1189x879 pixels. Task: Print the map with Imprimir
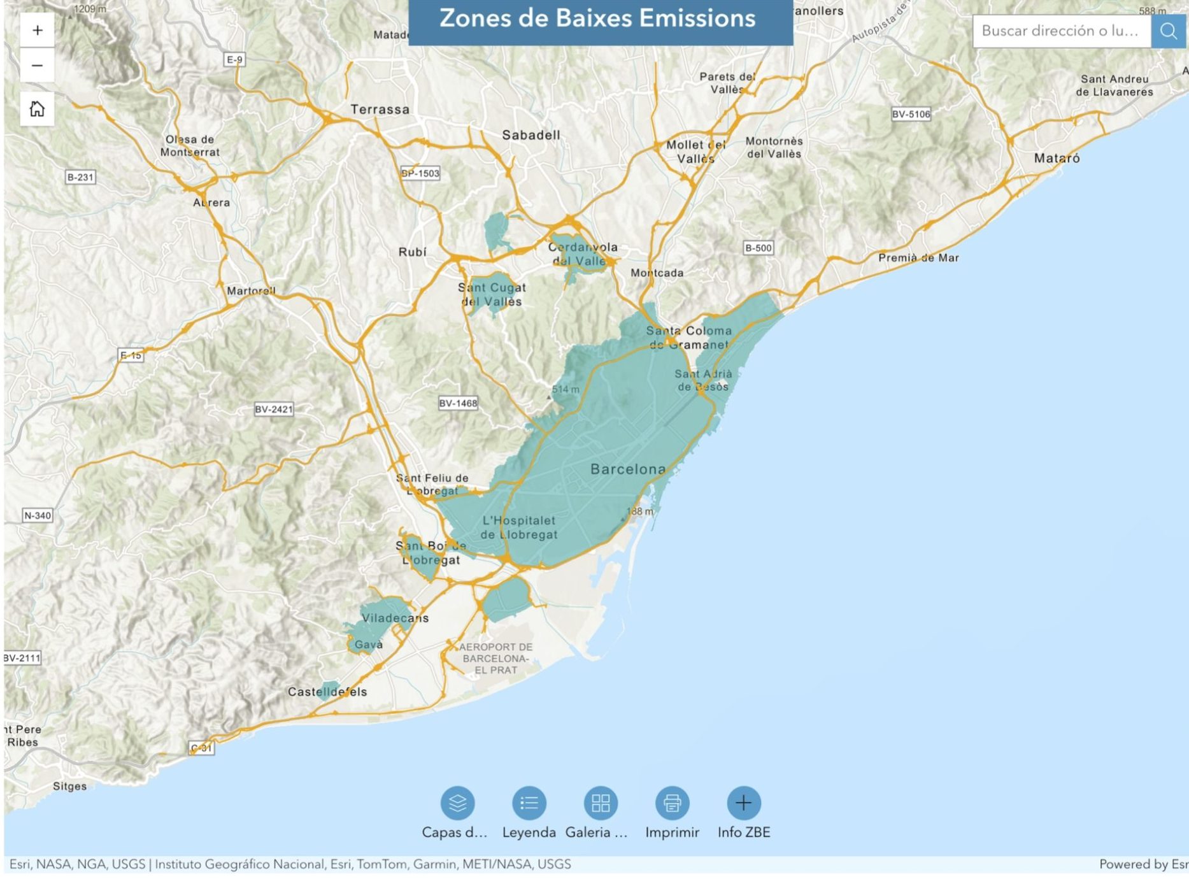tap(672, 803)
